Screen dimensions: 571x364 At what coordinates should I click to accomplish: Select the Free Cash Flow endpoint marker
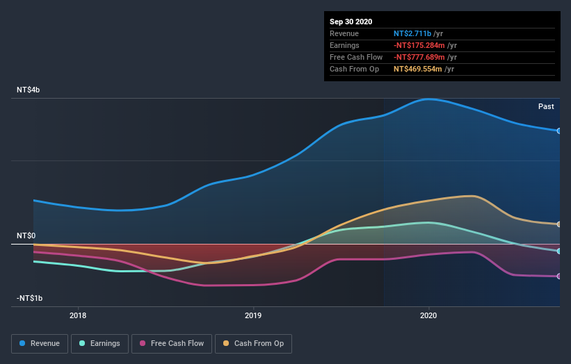(559, 276)
